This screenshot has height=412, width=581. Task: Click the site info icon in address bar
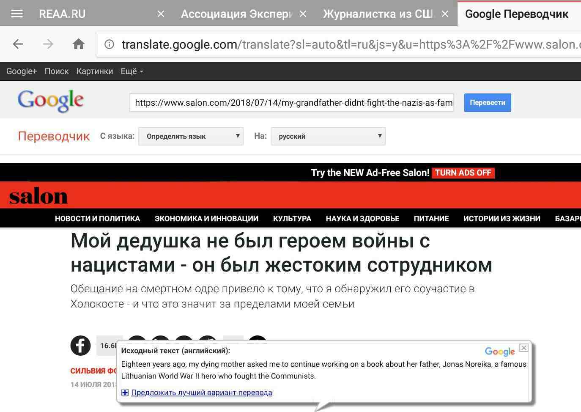click(x=109, y=44)
